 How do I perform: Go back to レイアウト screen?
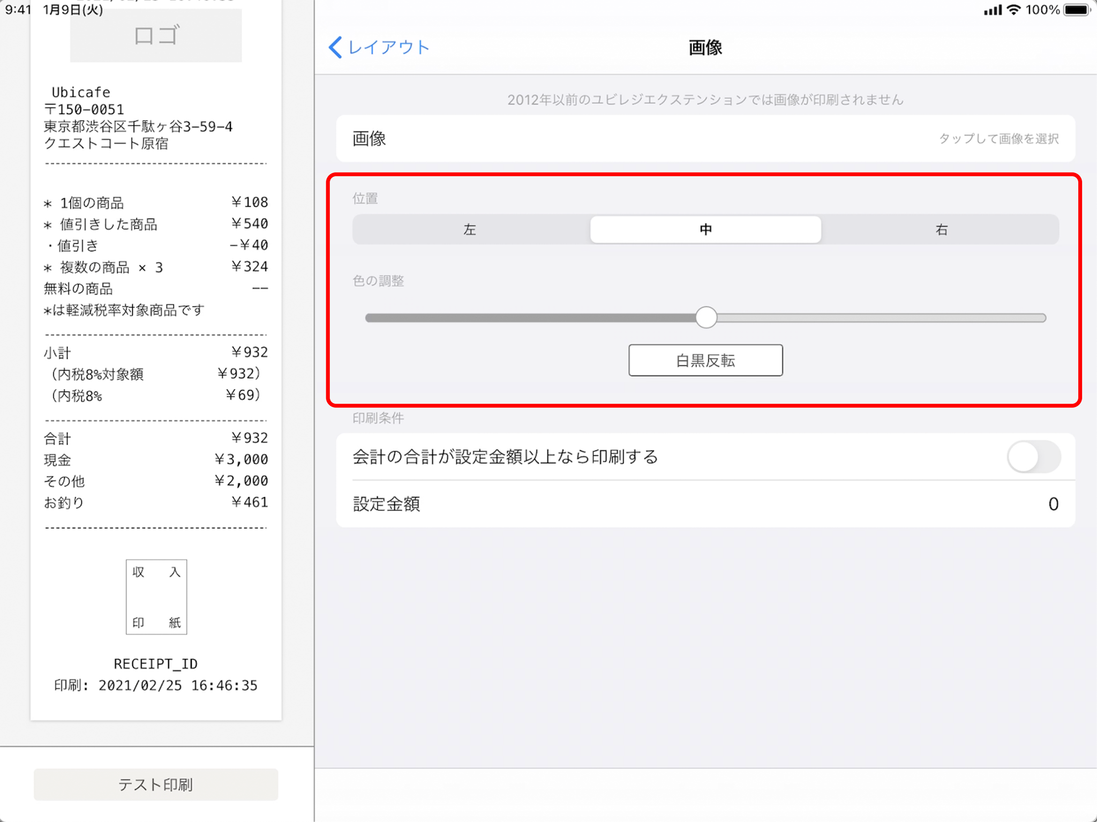pyautogui.click(x=379, y=47)
